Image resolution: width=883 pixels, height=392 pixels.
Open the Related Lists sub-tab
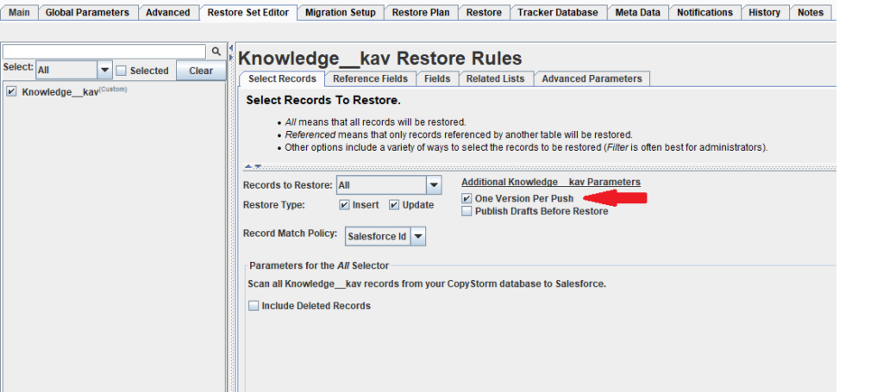pos(496,78)
